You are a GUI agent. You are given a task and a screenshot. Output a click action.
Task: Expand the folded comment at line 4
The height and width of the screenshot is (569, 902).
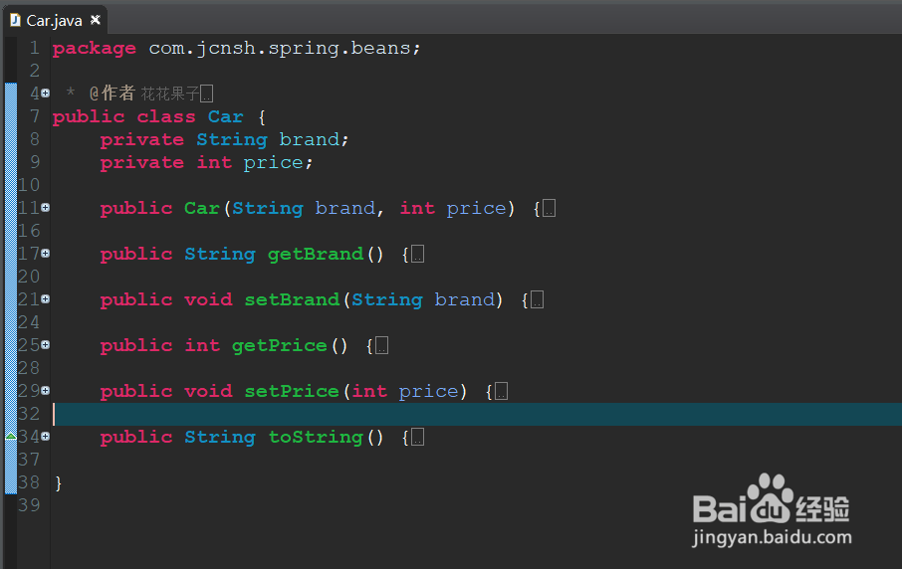46,94
